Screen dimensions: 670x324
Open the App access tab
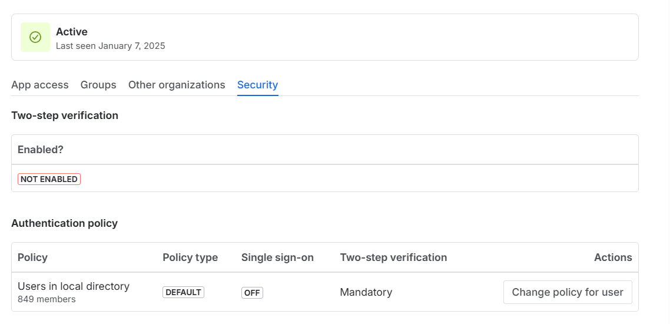(39, 85)
